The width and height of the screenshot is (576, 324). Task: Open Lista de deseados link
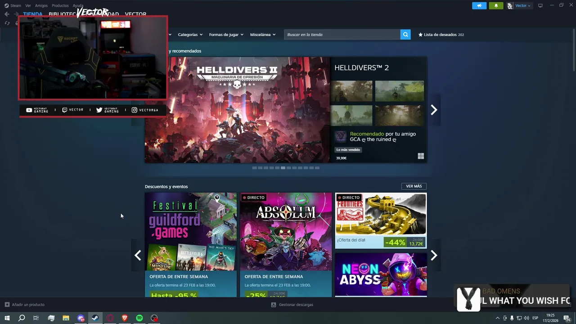[441, 35]
